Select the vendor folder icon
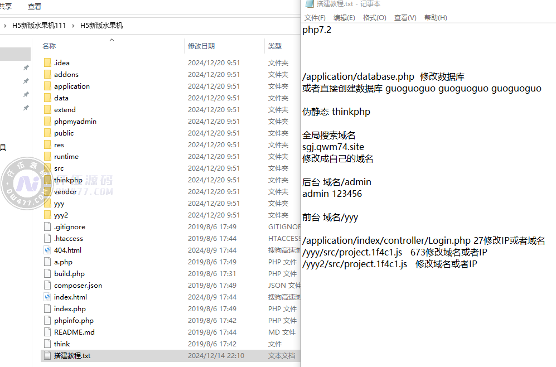The height and width of the screenshot is (367, 556). point(47,192)
